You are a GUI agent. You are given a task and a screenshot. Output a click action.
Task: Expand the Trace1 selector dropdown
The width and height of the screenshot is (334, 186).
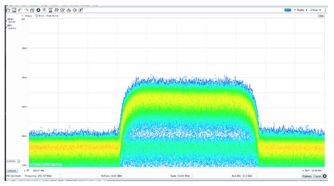point(23,16)
